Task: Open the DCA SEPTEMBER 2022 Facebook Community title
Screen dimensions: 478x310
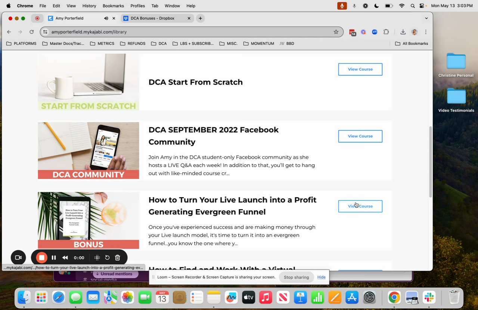Action: point(214,136)
